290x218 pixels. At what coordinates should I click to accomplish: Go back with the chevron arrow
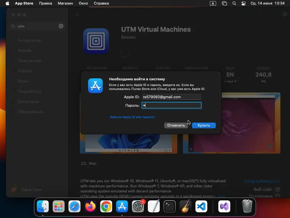pos(77,14)
